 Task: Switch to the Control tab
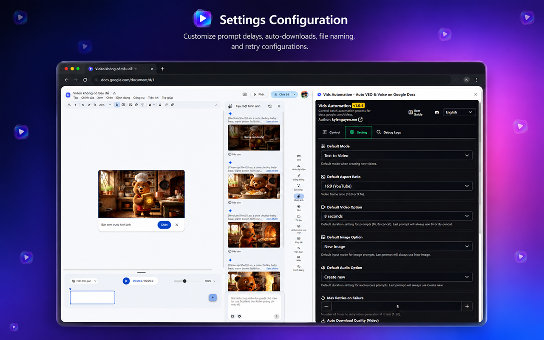pos(331,132)
